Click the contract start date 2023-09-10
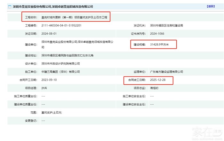224x141 pixels. tap(49, 80)
